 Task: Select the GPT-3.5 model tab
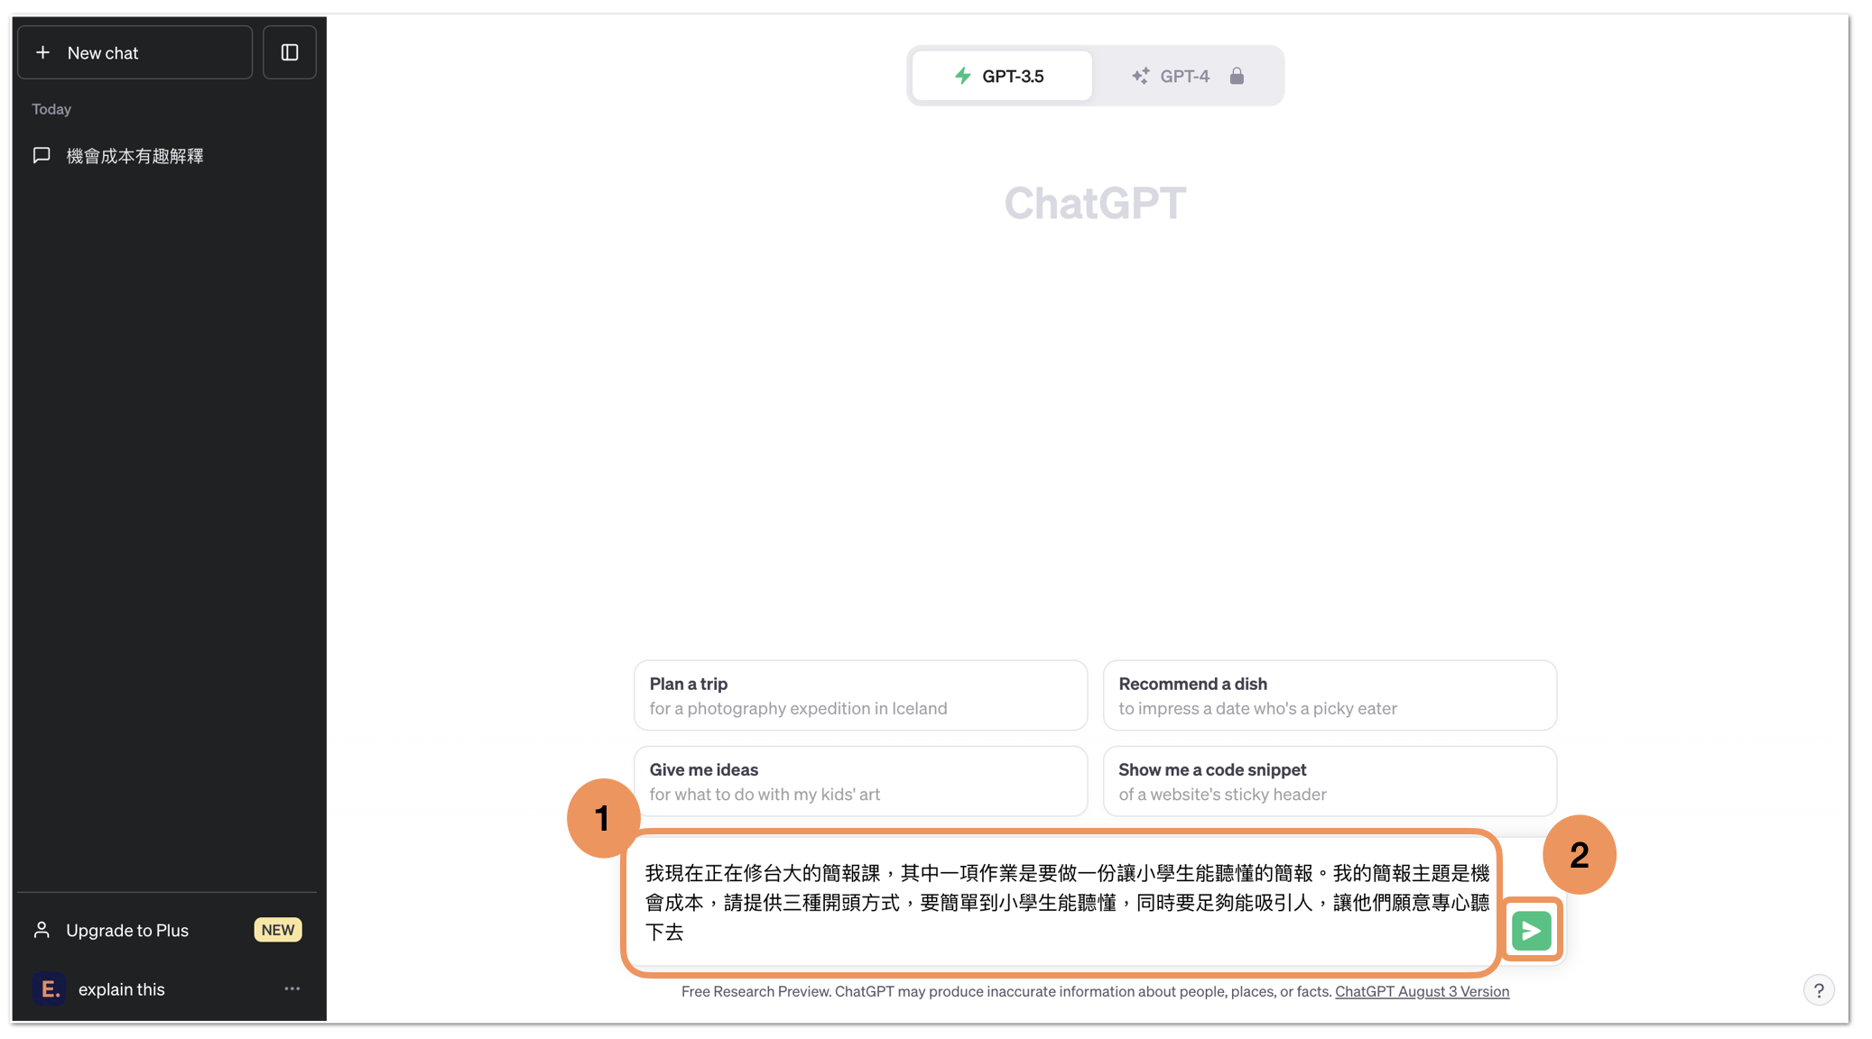click(x=1001, y=76)
